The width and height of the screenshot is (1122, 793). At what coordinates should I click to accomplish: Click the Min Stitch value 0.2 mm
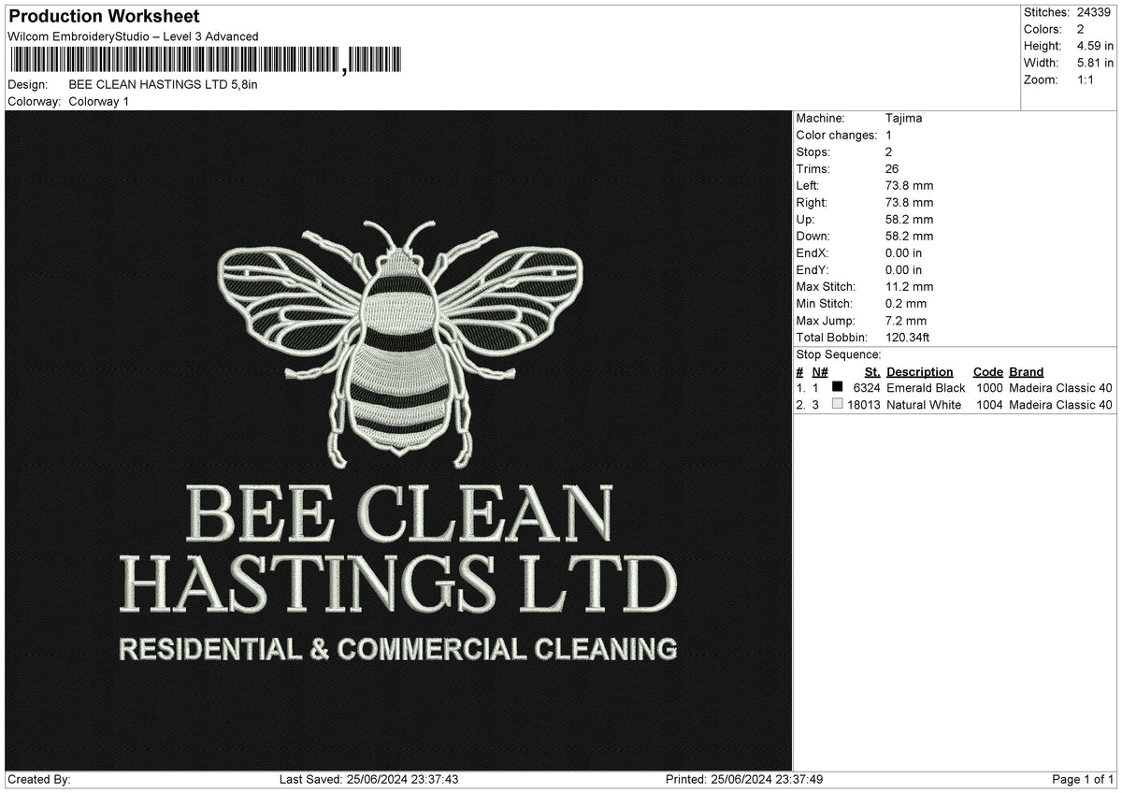[906, 303]
